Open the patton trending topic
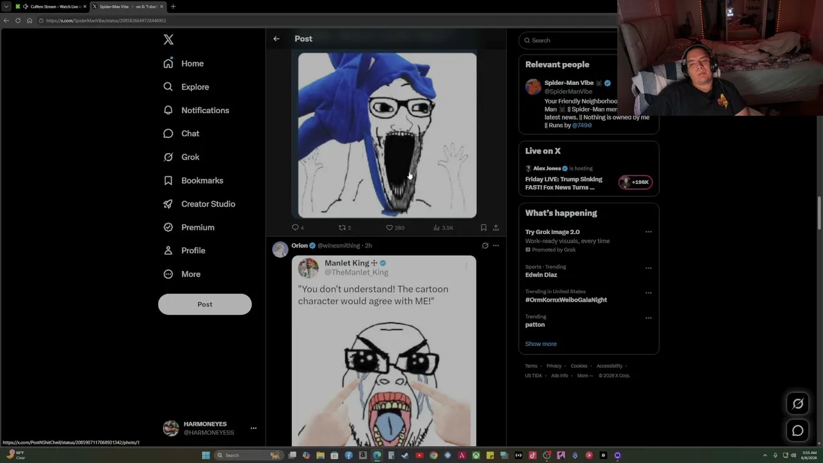 click(535, 325)
